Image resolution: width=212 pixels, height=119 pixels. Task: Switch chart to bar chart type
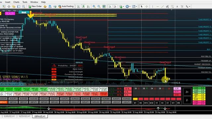click(79, 7)
